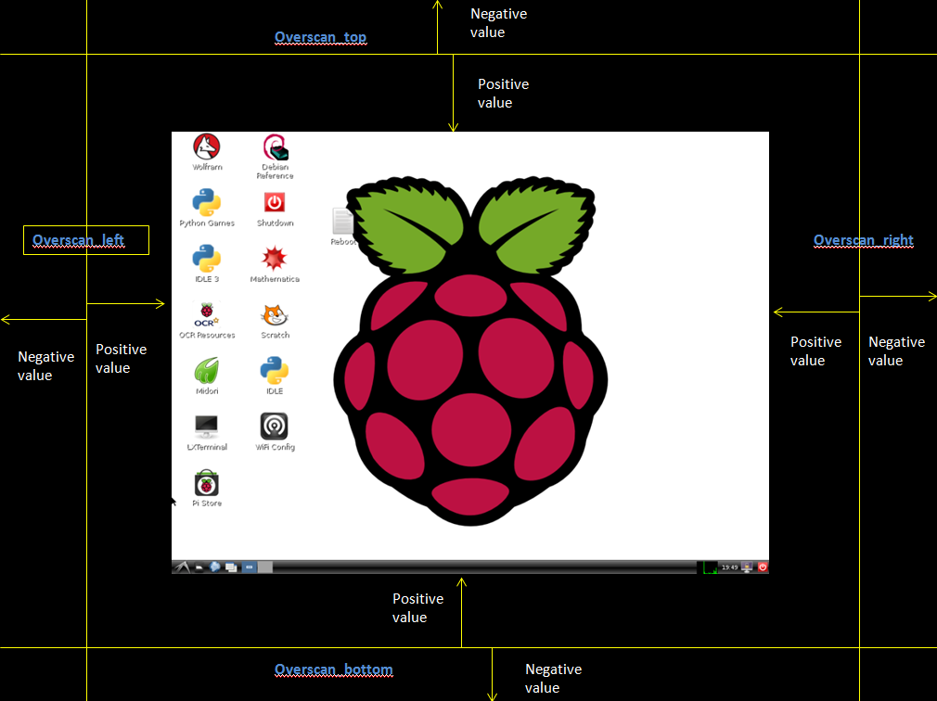Click the 19:49 clock in taskbar
The image size is (937, 701).
click(729, 567)
